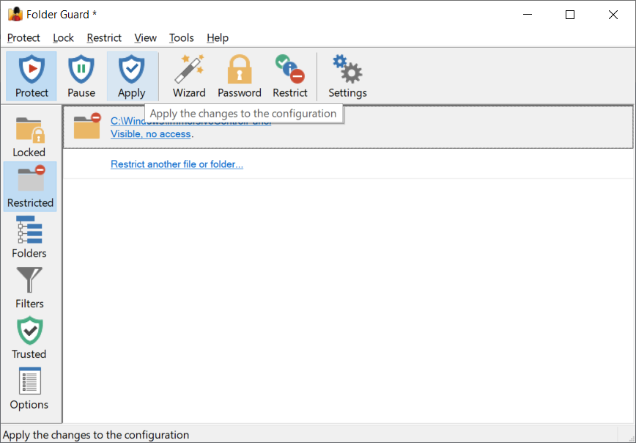Show the Locked folders view
Screen dimensions: 636x443
click(29, 136)
